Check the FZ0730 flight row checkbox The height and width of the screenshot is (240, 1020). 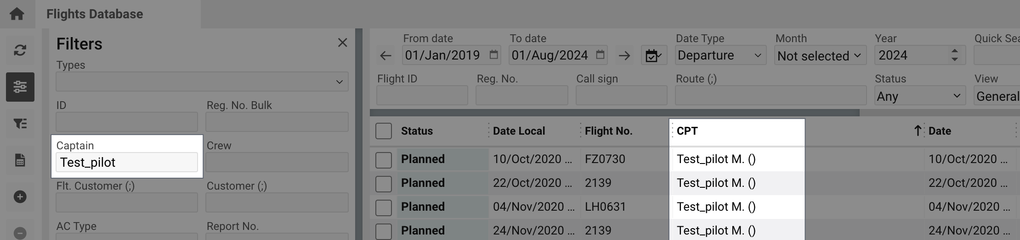(x=384, y=160)
